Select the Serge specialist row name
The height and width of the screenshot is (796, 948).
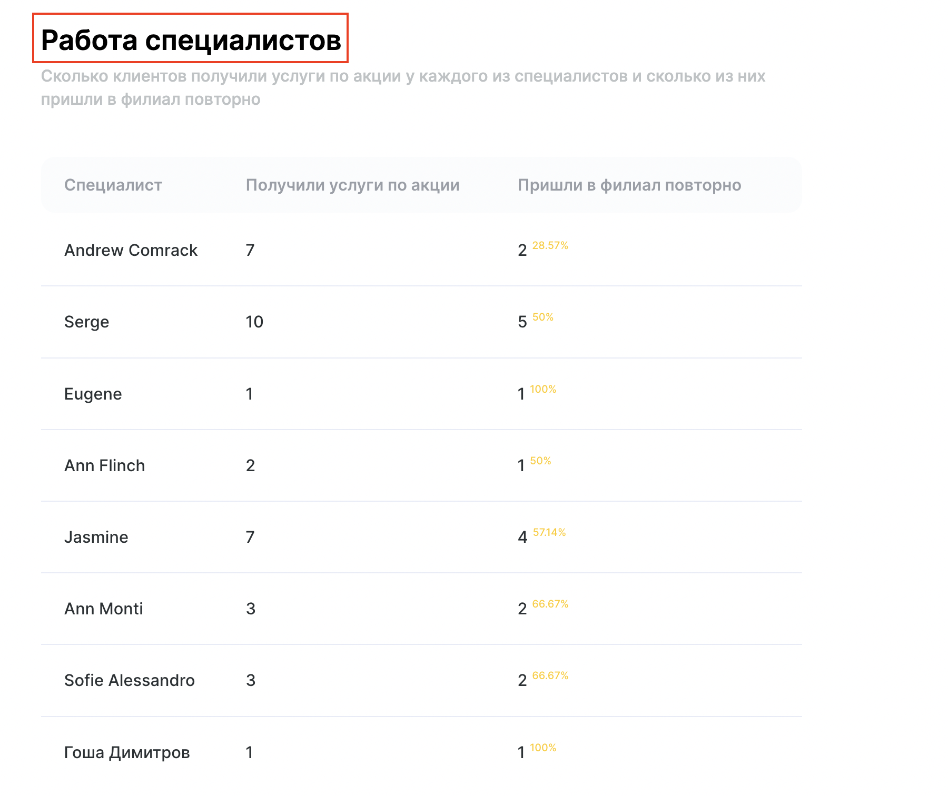pyautogui.click(x=86, y=322)
